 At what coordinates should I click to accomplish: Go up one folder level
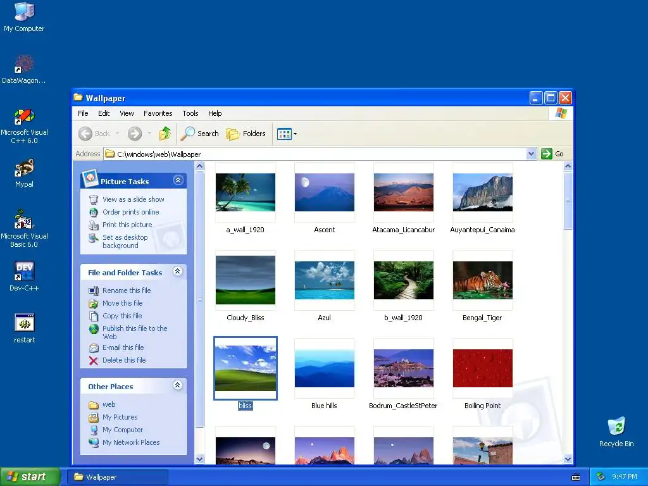click(165, 134)
